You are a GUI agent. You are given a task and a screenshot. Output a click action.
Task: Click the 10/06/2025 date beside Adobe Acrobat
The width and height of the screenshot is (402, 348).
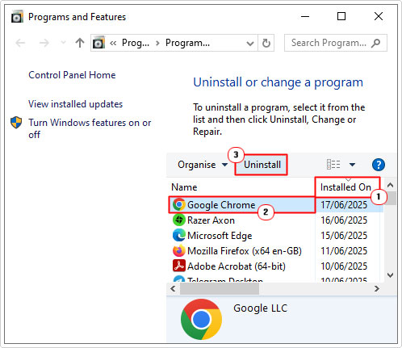pos(344,266)
